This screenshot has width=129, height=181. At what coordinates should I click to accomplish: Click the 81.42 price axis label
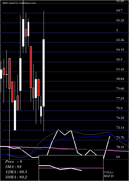pyautogui.click(x=120, y=69)
